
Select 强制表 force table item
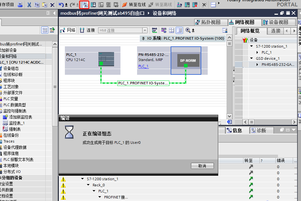click(15, 129)
